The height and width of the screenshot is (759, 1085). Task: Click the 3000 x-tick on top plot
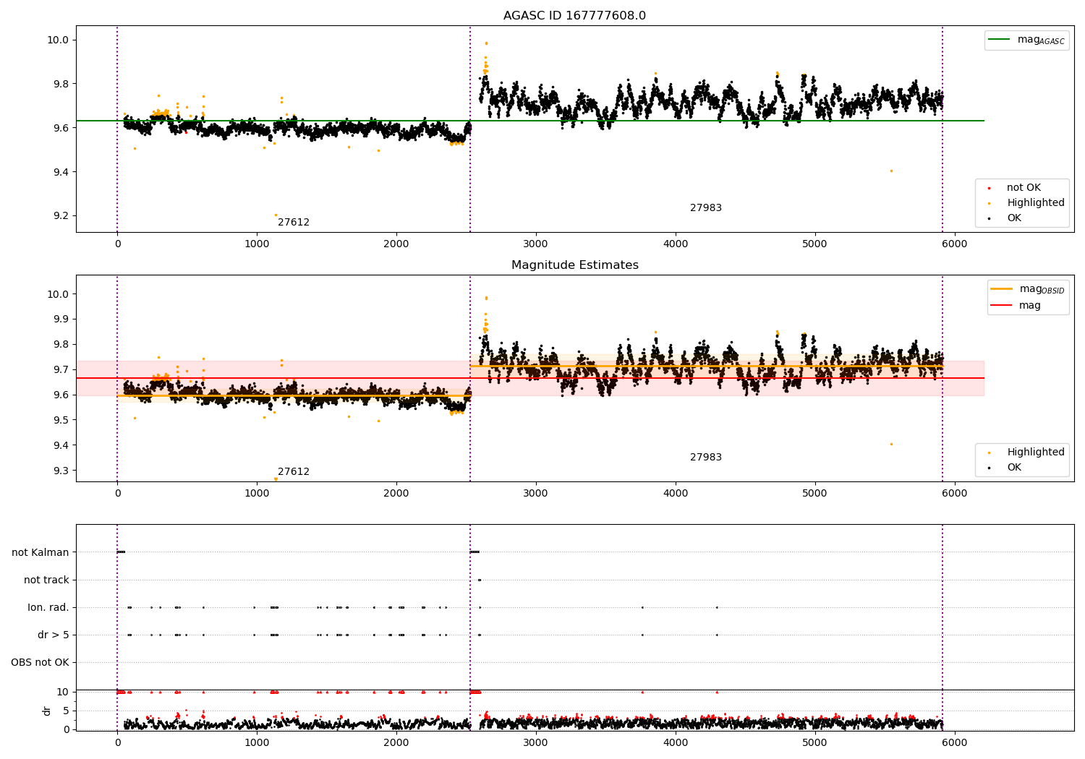(x=536, y=244)
